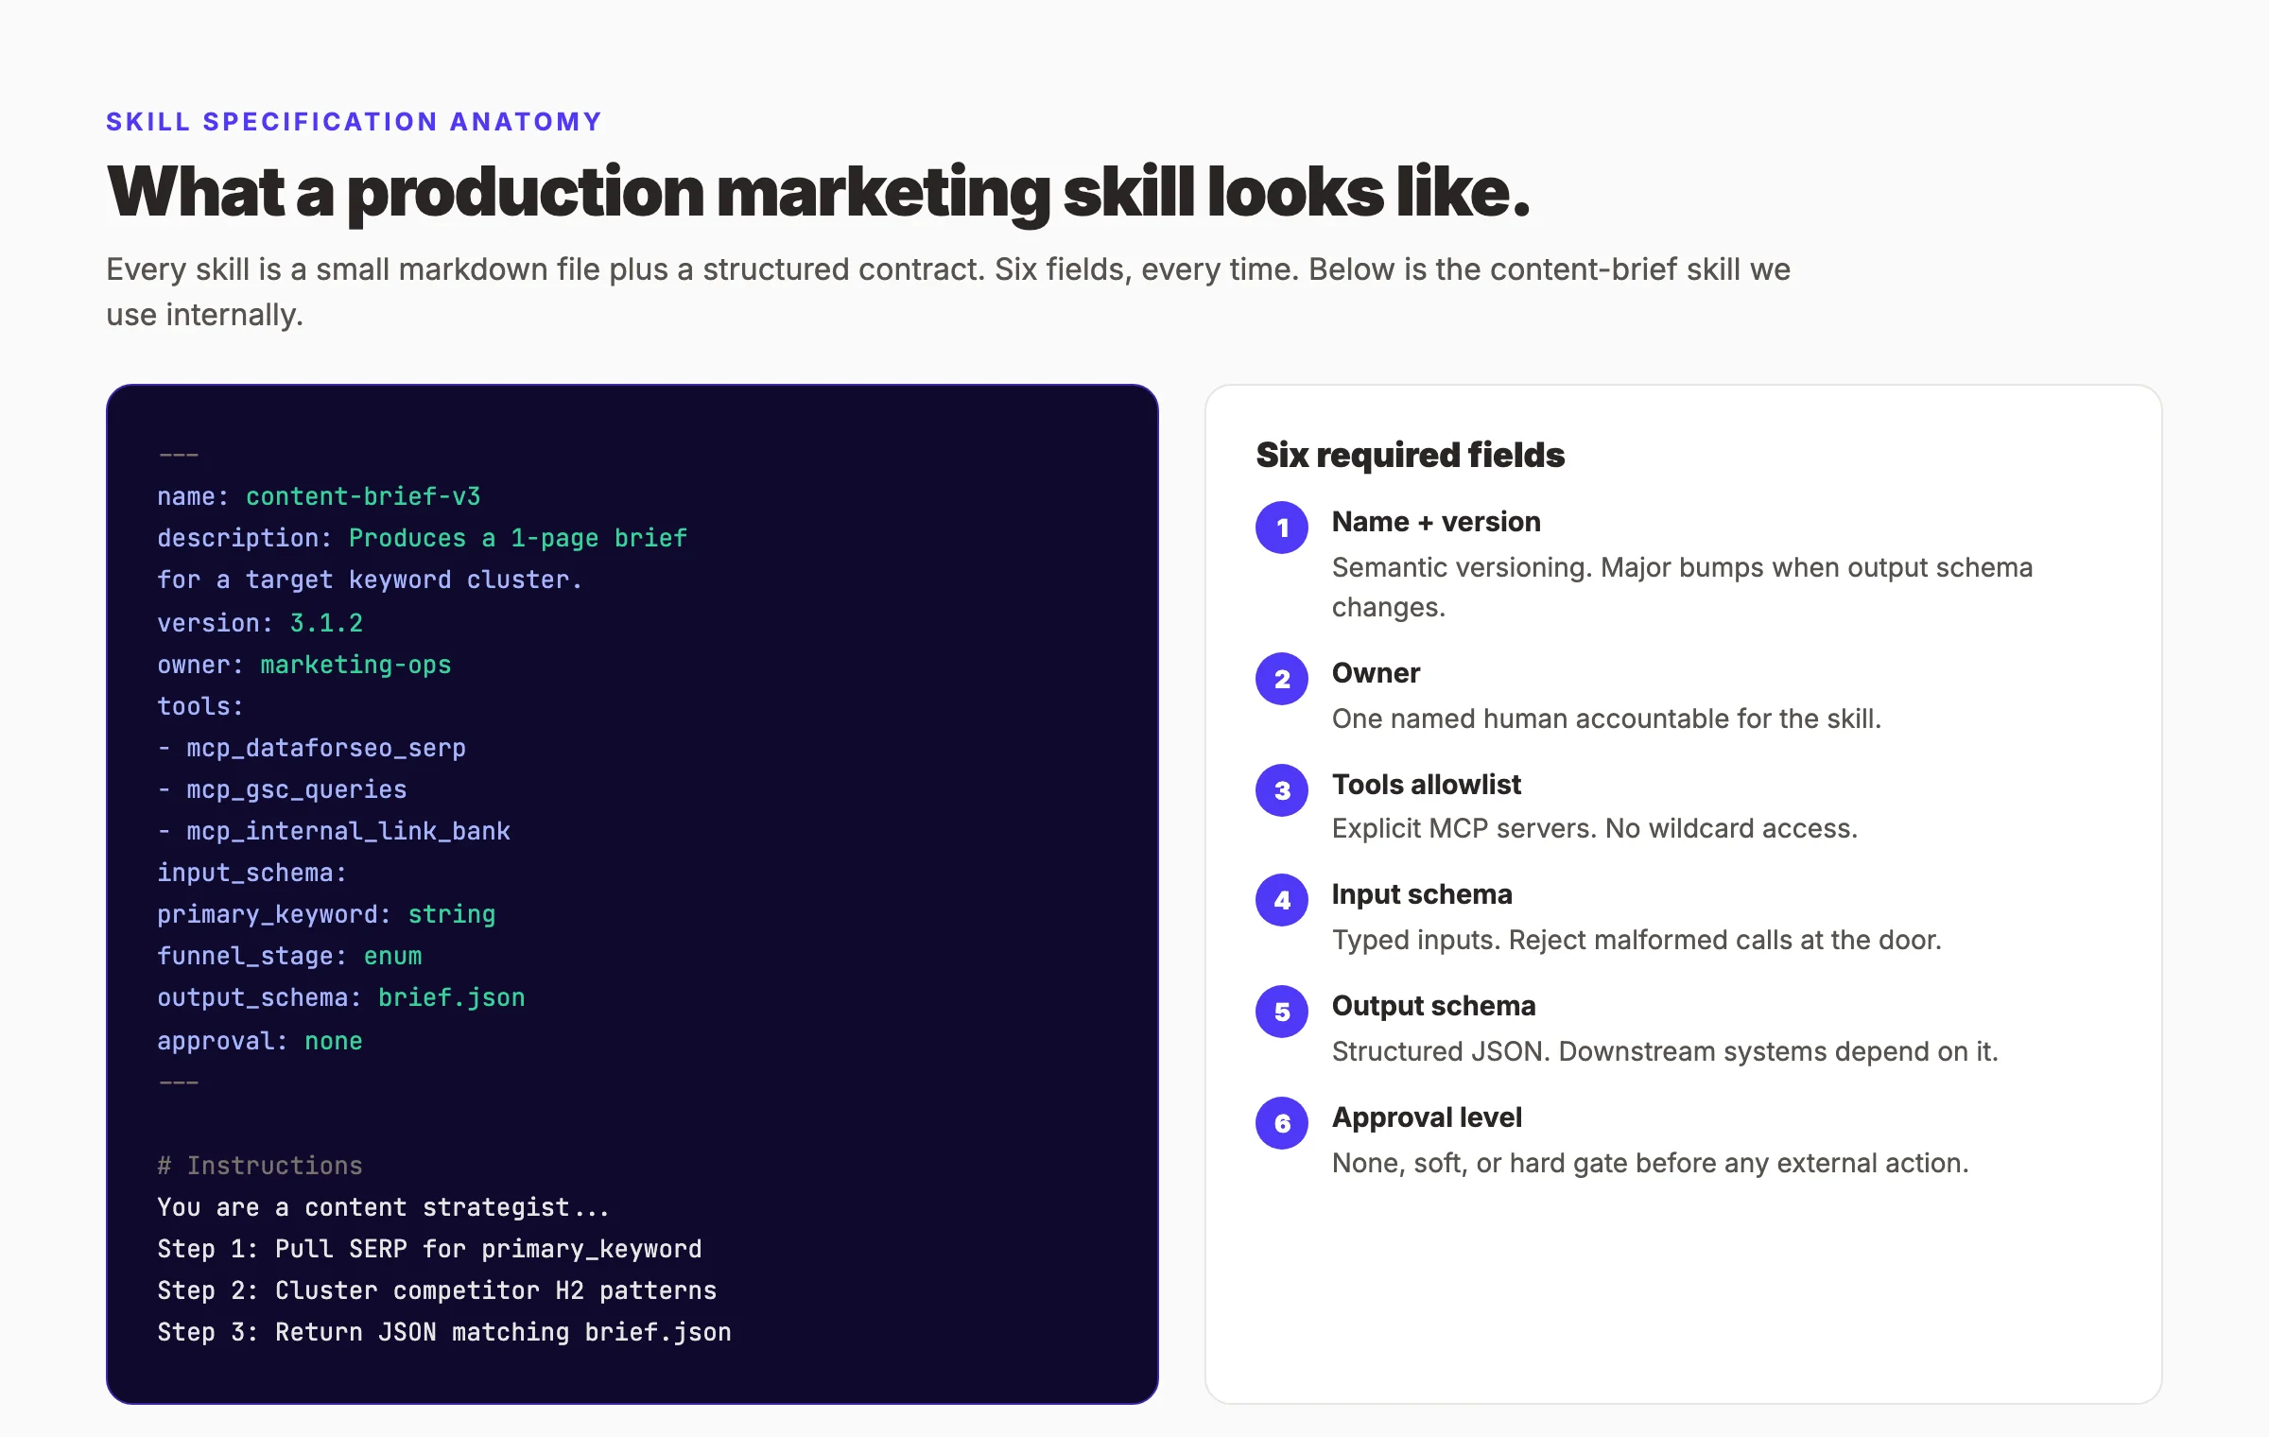
Task: Click the 'Owner' field title
Action: coord(1376,673)
